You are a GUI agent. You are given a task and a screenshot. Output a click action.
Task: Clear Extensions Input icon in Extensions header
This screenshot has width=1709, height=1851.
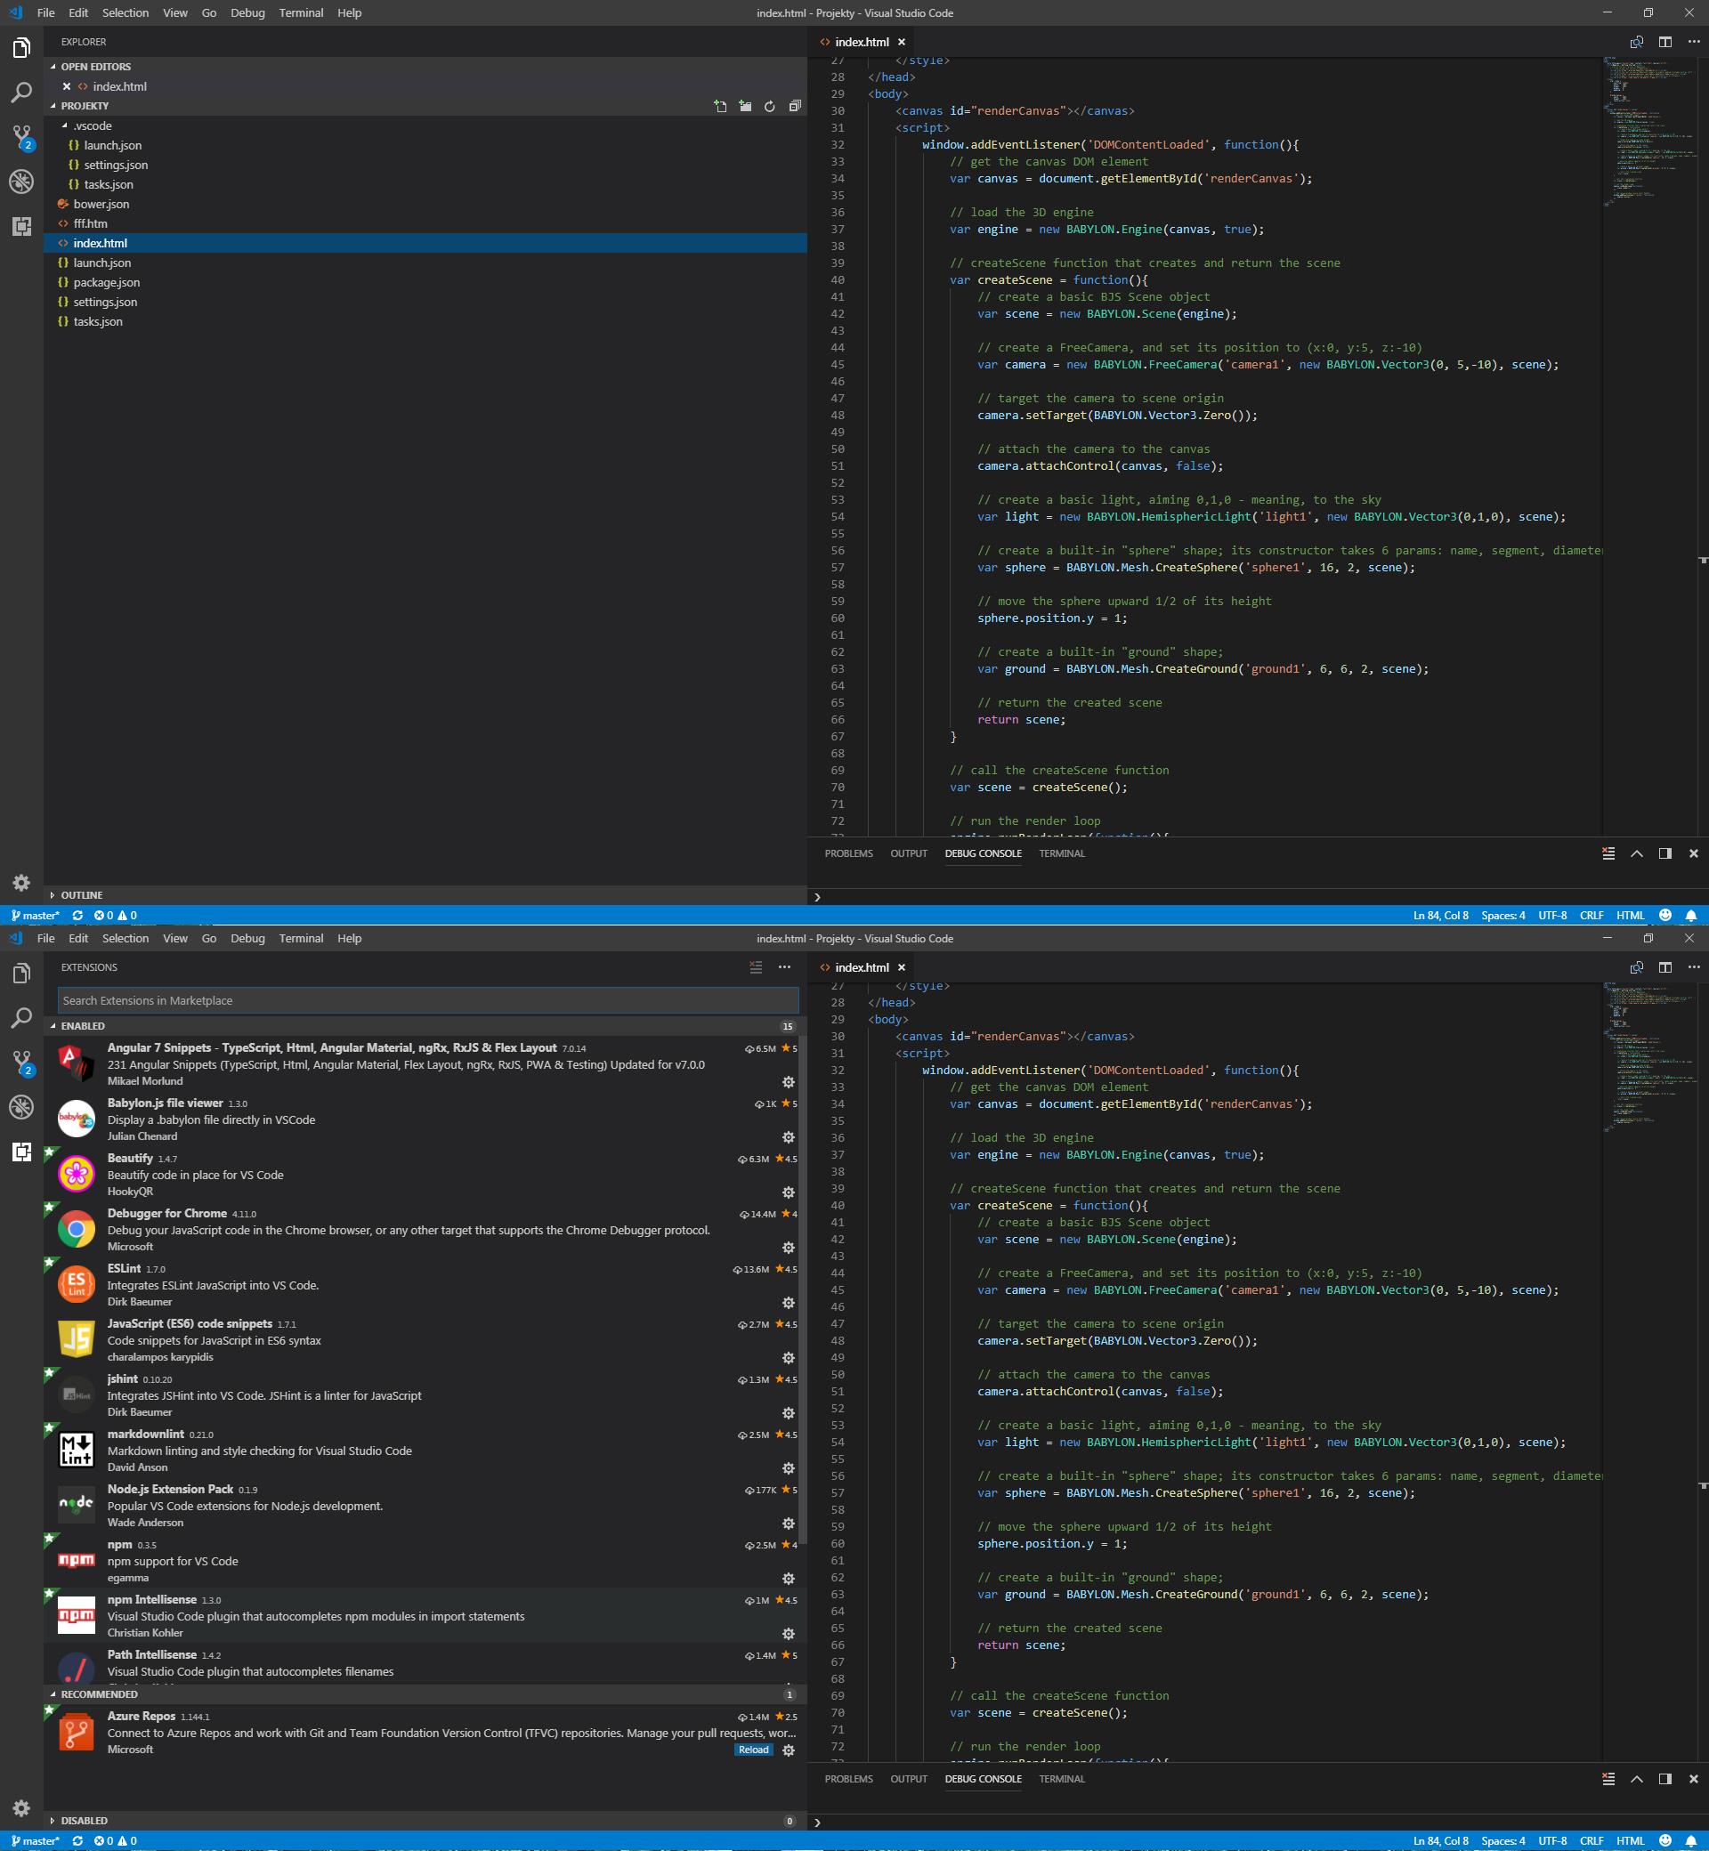pyautogui.click(x=756, y=967)
